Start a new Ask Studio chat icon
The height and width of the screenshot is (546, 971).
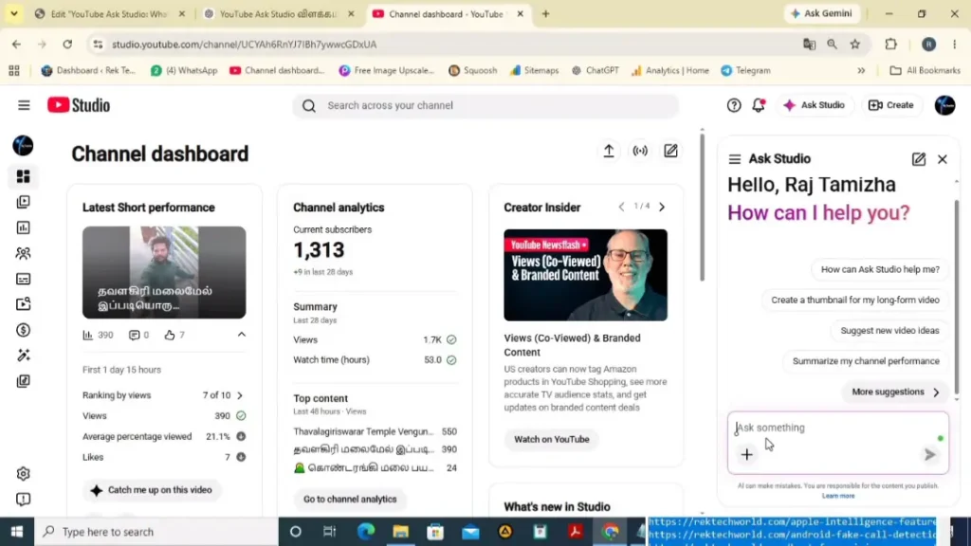pos(919,159)
